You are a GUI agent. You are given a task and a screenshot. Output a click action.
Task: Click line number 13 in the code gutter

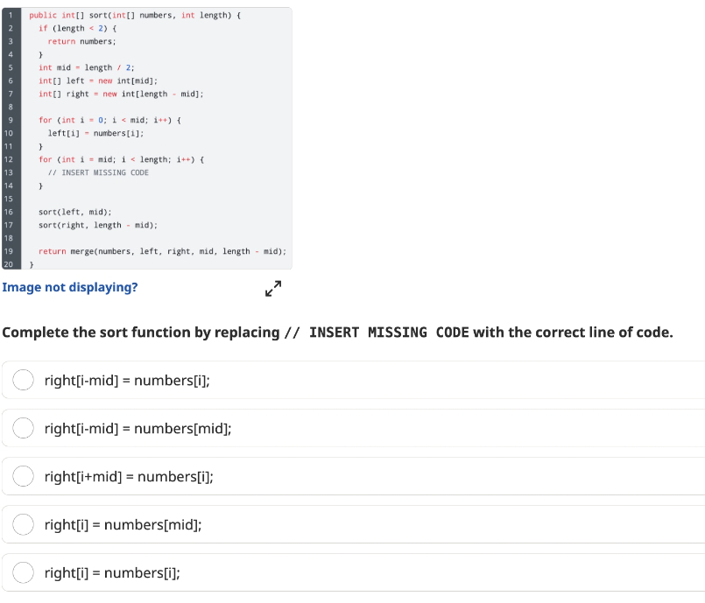click(x=9, y=172)
